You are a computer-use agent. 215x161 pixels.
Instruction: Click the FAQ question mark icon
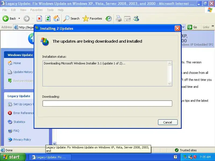pos(10,131)
